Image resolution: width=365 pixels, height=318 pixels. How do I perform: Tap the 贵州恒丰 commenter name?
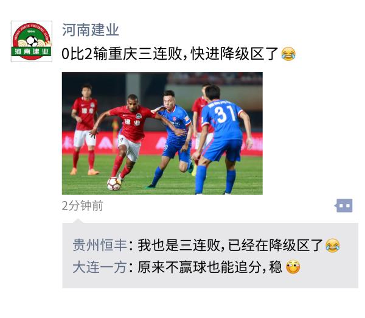(x=100, y=246)
